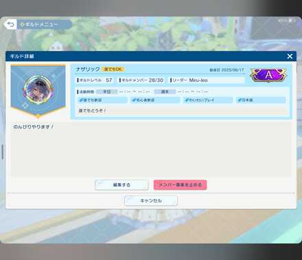Click the ギルドメンバー 28/30 count
302x260 pixels.
[141, 80]
